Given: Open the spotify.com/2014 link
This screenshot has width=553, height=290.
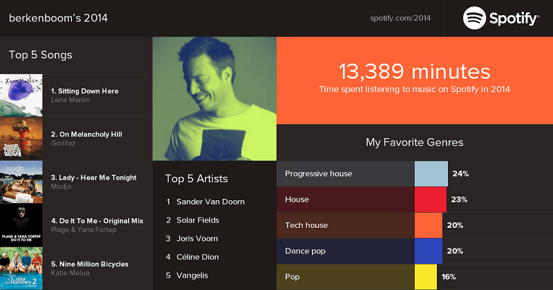Looking at the screenshot, I should click(x=401, y=17).
